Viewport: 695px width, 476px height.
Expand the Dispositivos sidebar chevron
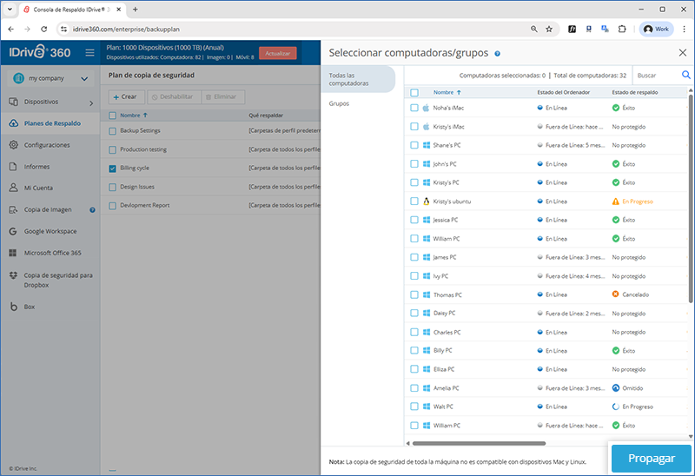coord(91,102)
